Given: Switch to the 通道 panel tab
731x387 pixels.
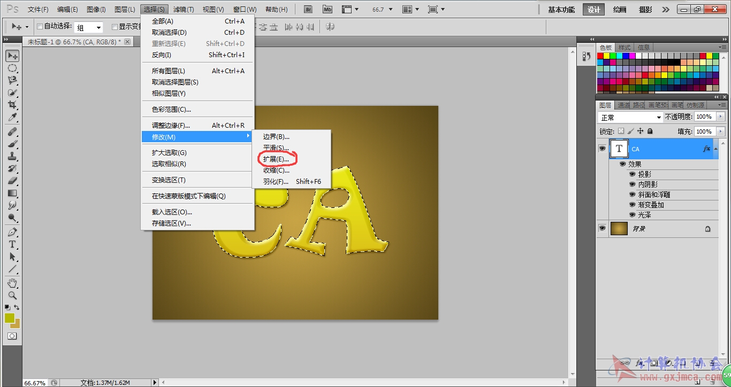Looking at the screenshot, I should (623, 105).
